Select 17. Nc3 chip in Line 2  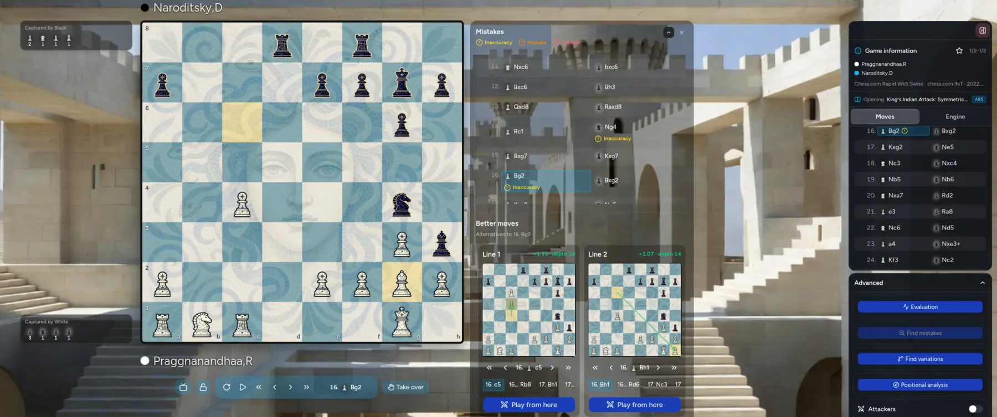point(657,384)
